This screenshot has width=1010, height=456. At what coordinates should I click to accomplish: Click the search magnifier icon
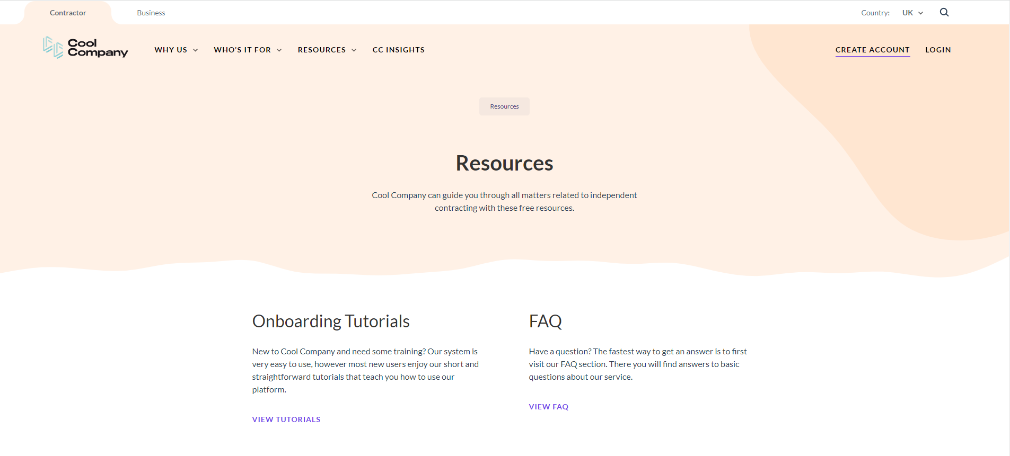pyautogui.click(x=944, y=12)
